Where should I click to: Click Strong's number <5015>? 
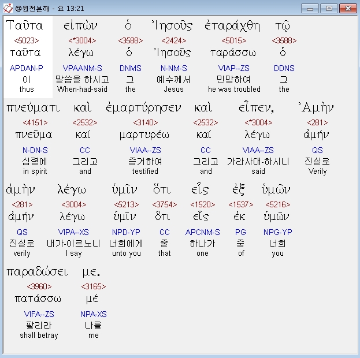(234, 40)
